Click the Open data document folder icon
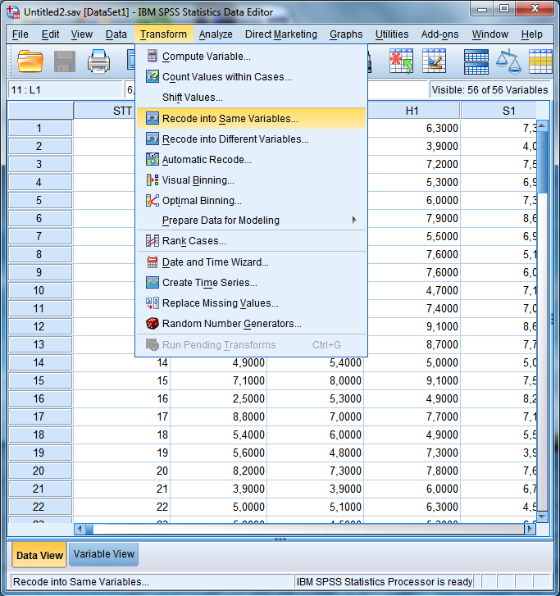 click(30, 61)
